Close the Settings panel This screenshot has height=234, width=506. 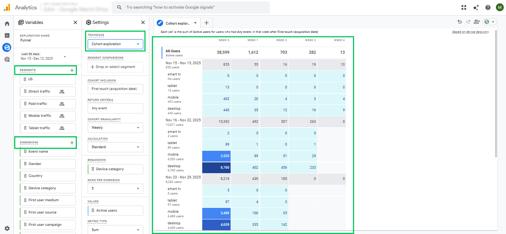[143, 22]
